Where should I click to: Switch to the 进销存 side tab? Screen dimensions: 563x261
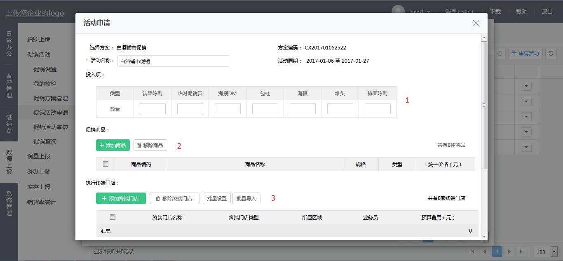point(9,124)
